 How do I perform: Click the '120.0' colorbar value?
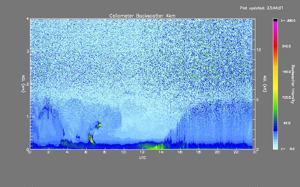[286, 98]
